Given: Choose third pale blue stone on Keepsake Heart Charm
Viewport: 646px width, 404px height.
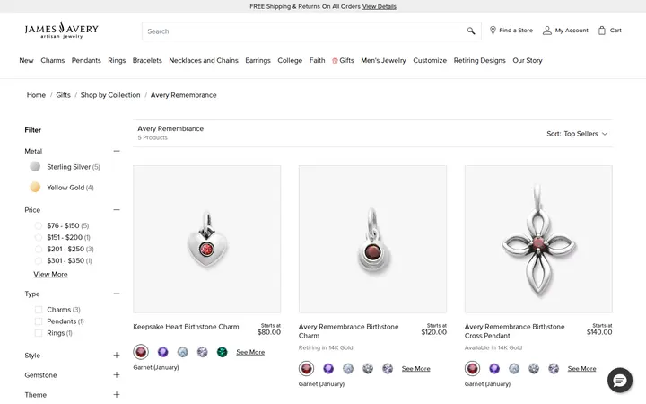Looking at the screenshot, I should pyautogui.click(x=182, y=352).
